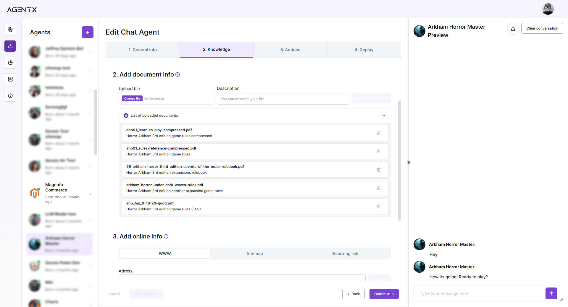Cancel editing the chat agent

click(x=114, y=294)
